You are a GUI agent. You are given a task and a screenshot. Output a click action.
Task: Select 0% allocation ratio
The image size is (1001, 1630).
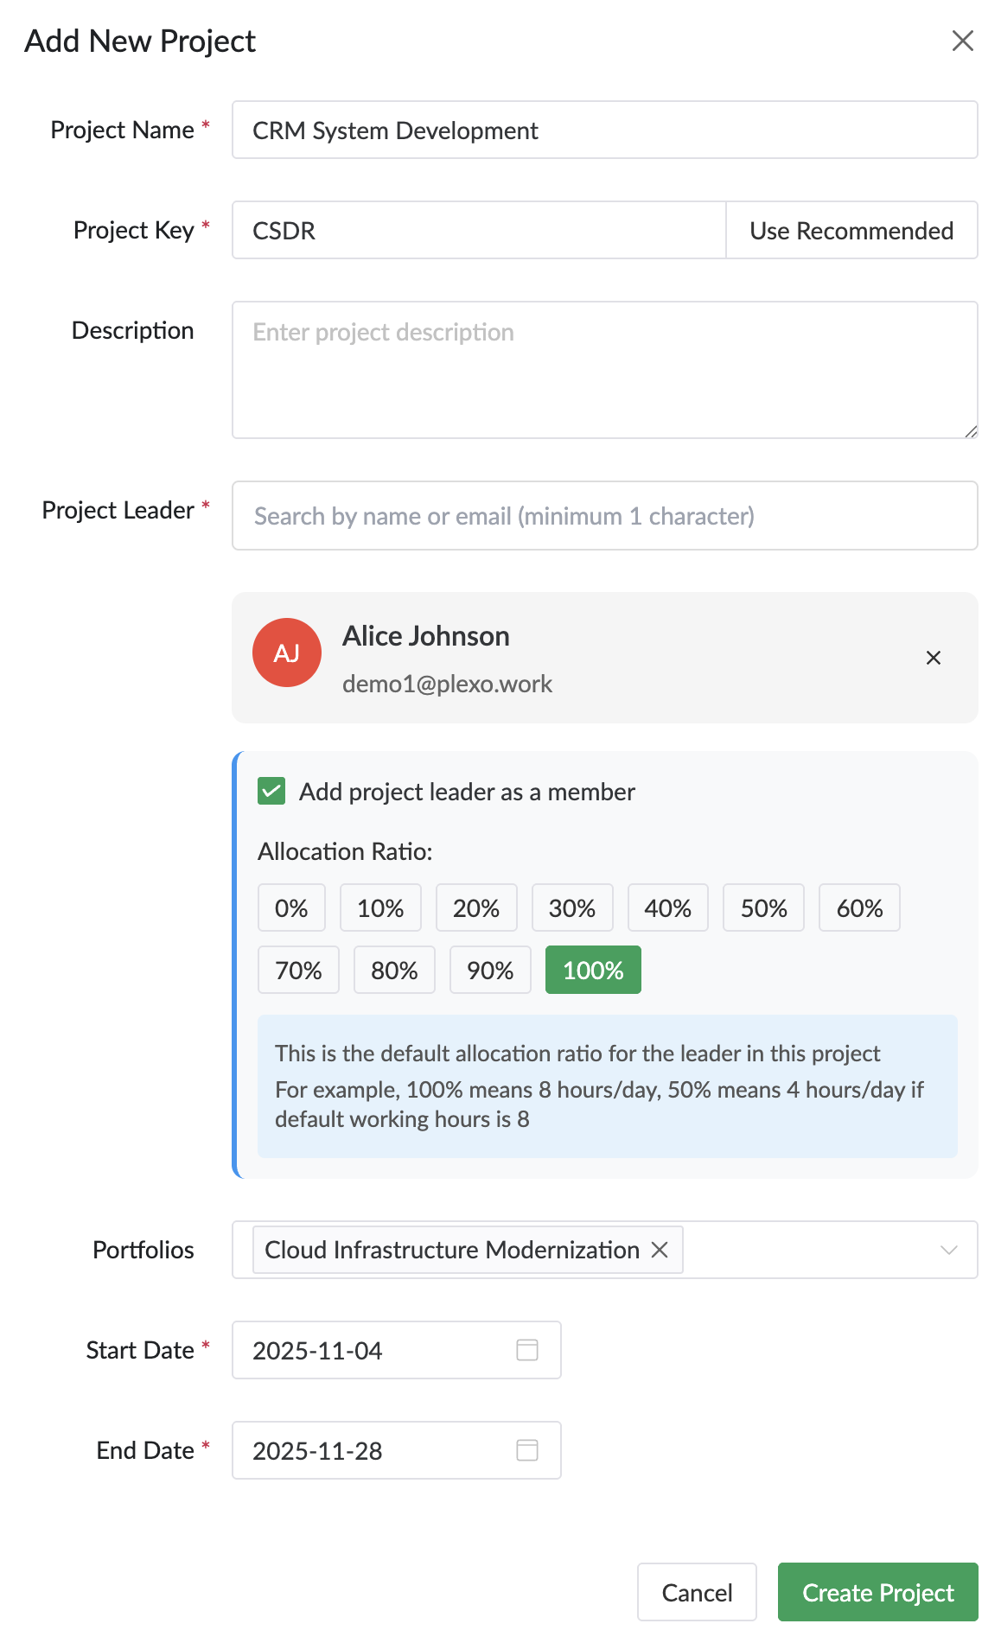pyautogui.click(x=291, y=907)
